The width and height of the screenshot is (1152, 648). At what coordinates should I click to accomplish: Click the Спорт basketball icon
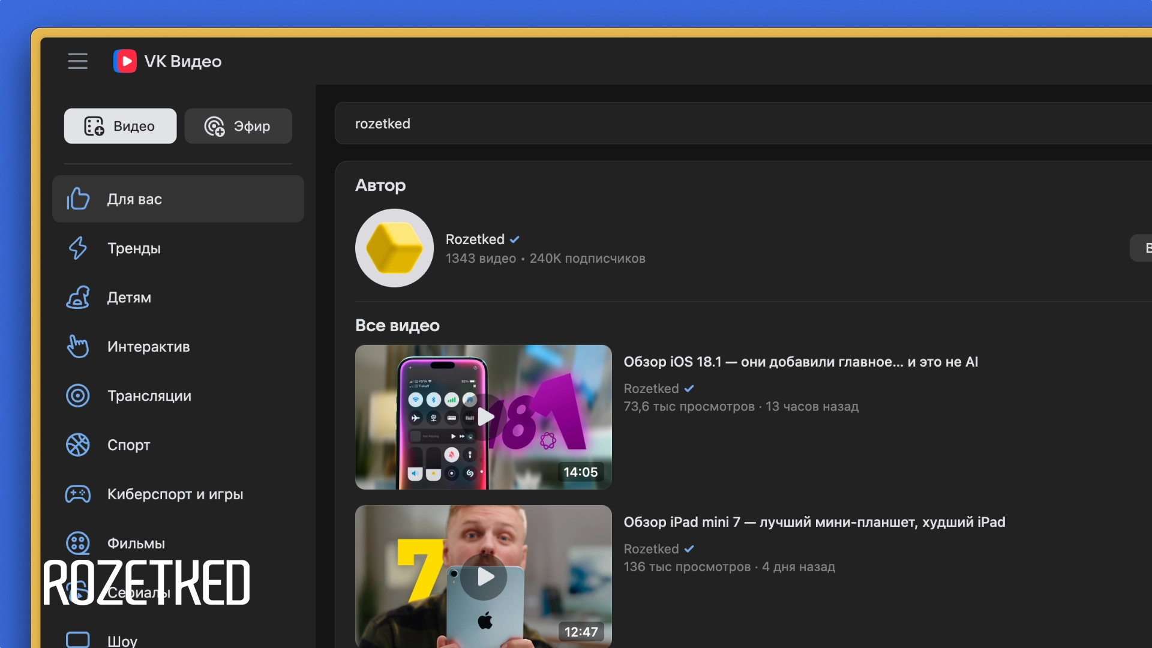[78, 445]
